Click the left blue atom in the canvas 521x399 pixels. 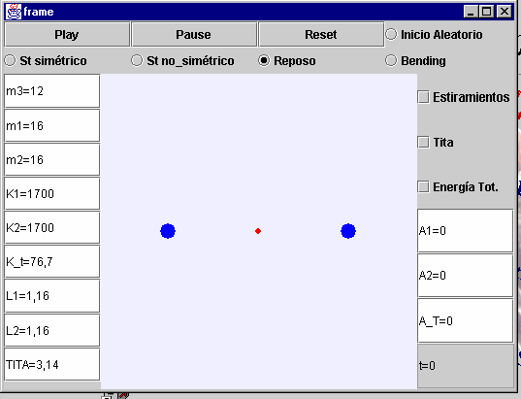coord(168,231)
